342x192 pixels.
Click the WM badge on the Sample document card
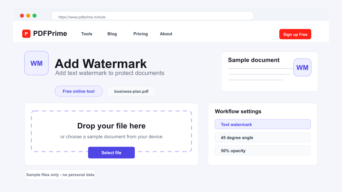tap(302, 67)
